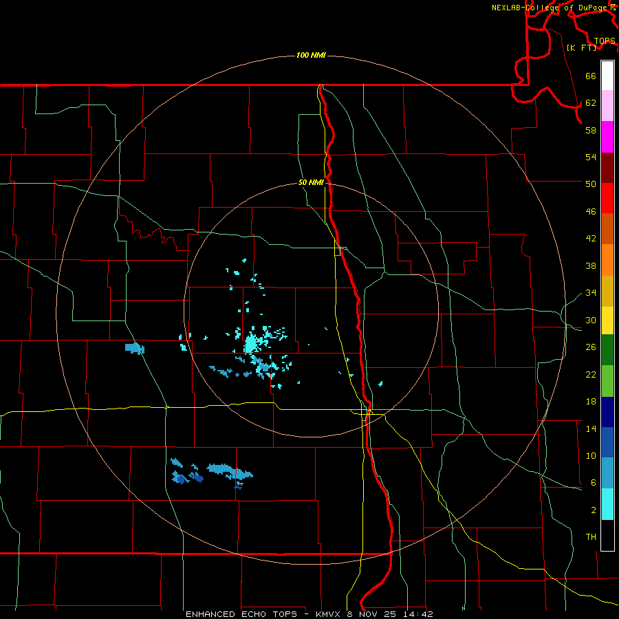
Task: Click the 58 value on the legend
Action: click(591, 130)
